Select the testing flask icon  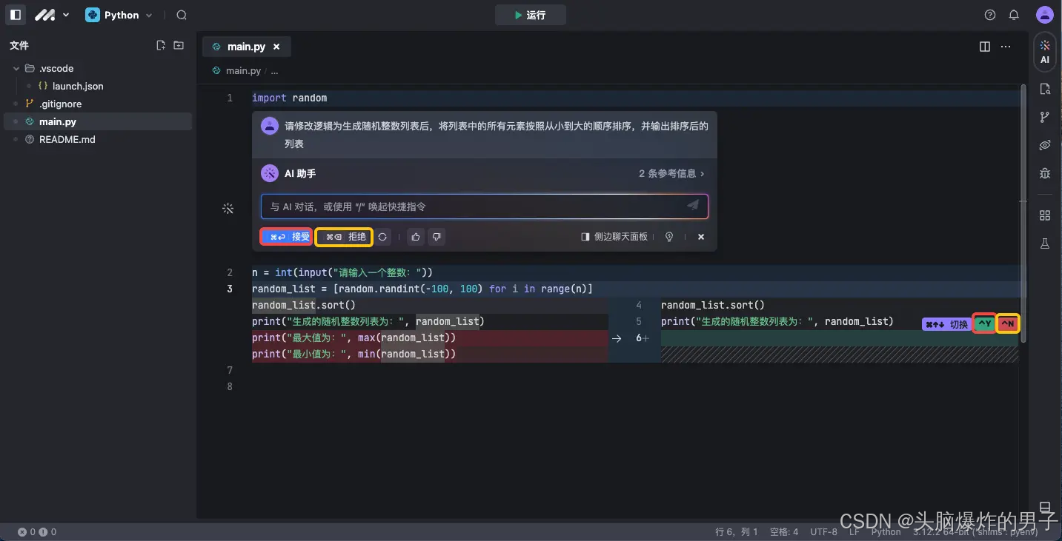tap(1044, 243)
